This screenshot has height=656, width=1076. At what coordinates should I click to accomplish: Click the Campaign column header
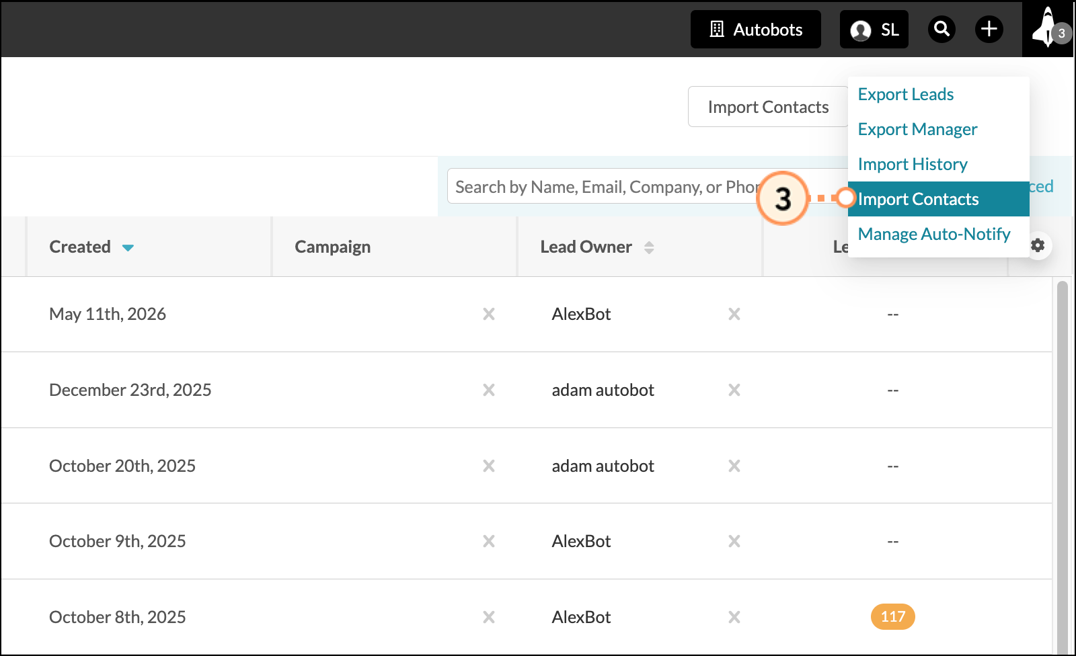coord(332,247)
